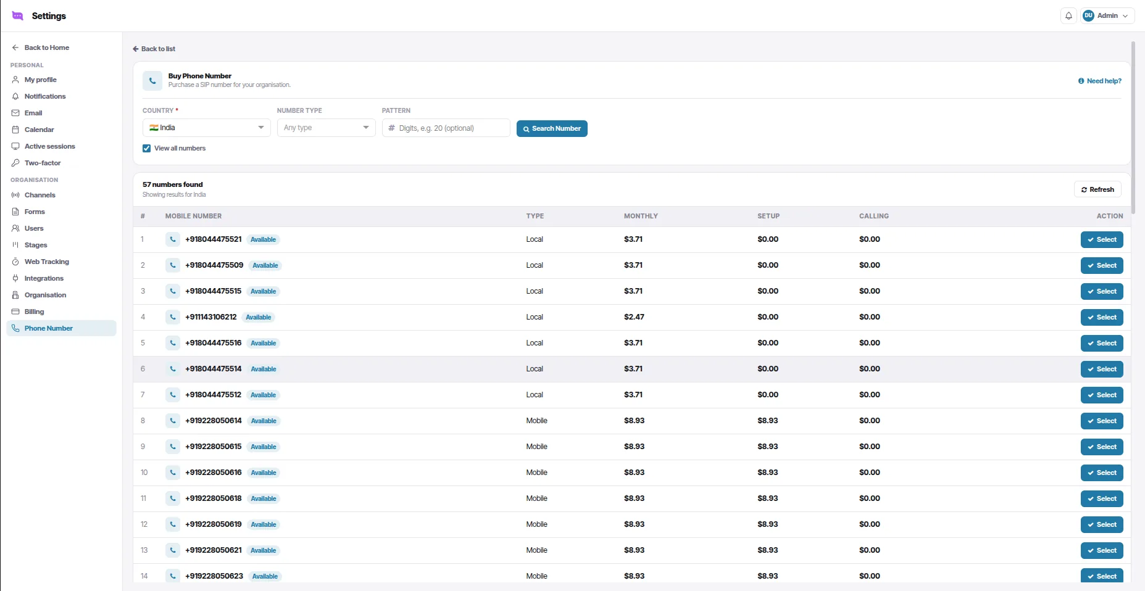Click the Buy Phone Number phone icon

pos(152,81)
